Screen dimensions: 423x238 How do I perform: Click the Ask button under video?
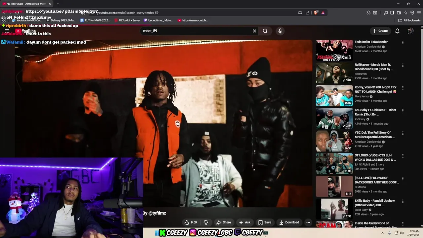(x=245, y=222)
